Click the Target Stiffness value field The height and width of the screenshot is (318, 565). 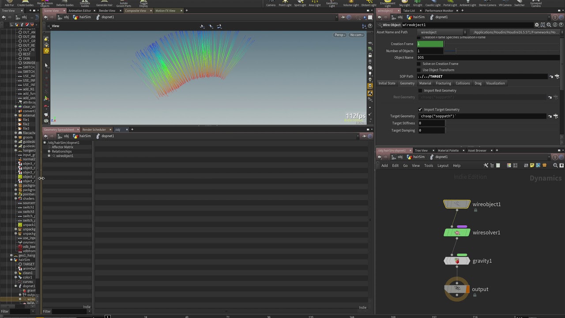[x=431, y=123]
